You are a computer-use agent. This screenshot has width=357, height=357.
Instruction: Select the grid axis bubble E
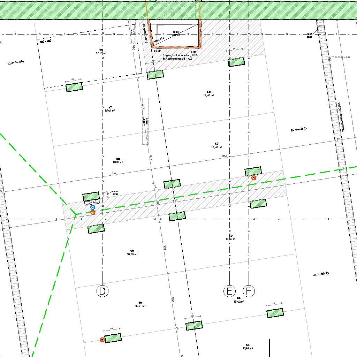pyautogui.click(x=229, y=291)
